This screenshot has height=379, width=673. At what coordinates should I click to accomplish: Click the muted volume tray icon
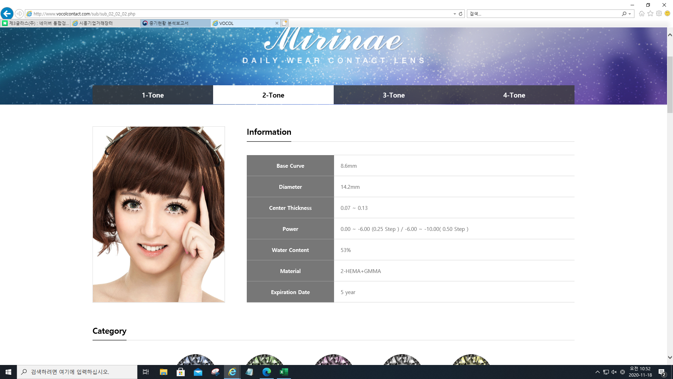614,372
